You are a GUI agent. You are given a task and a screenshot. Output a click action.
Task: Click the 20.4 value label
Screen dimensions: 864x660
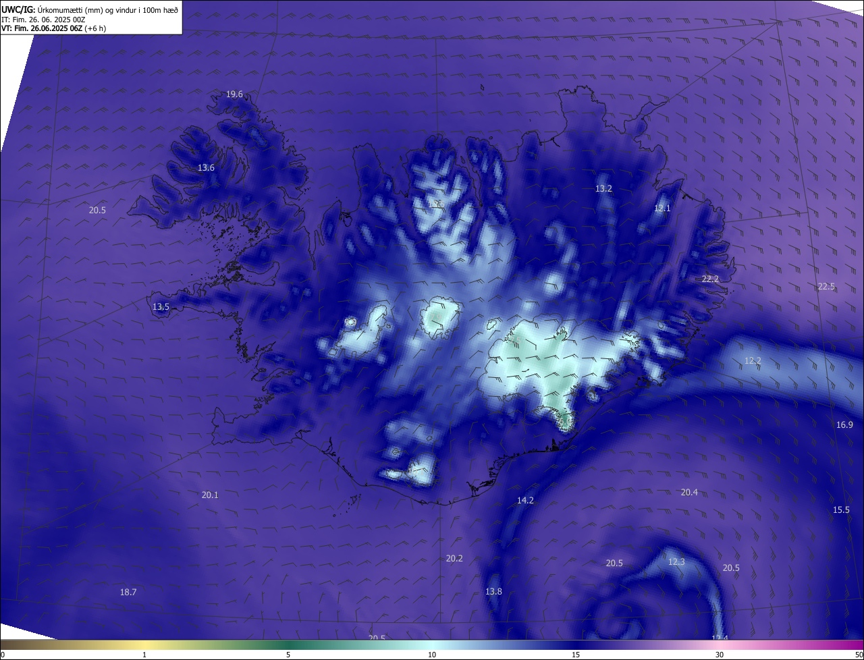click(x=689, y=492)
